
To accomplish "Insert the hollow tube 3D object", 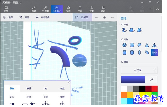I will [132, 52].
